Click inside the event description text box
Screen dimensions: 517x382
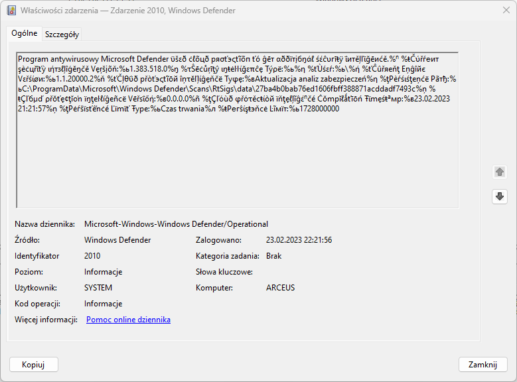pos(238,130)
